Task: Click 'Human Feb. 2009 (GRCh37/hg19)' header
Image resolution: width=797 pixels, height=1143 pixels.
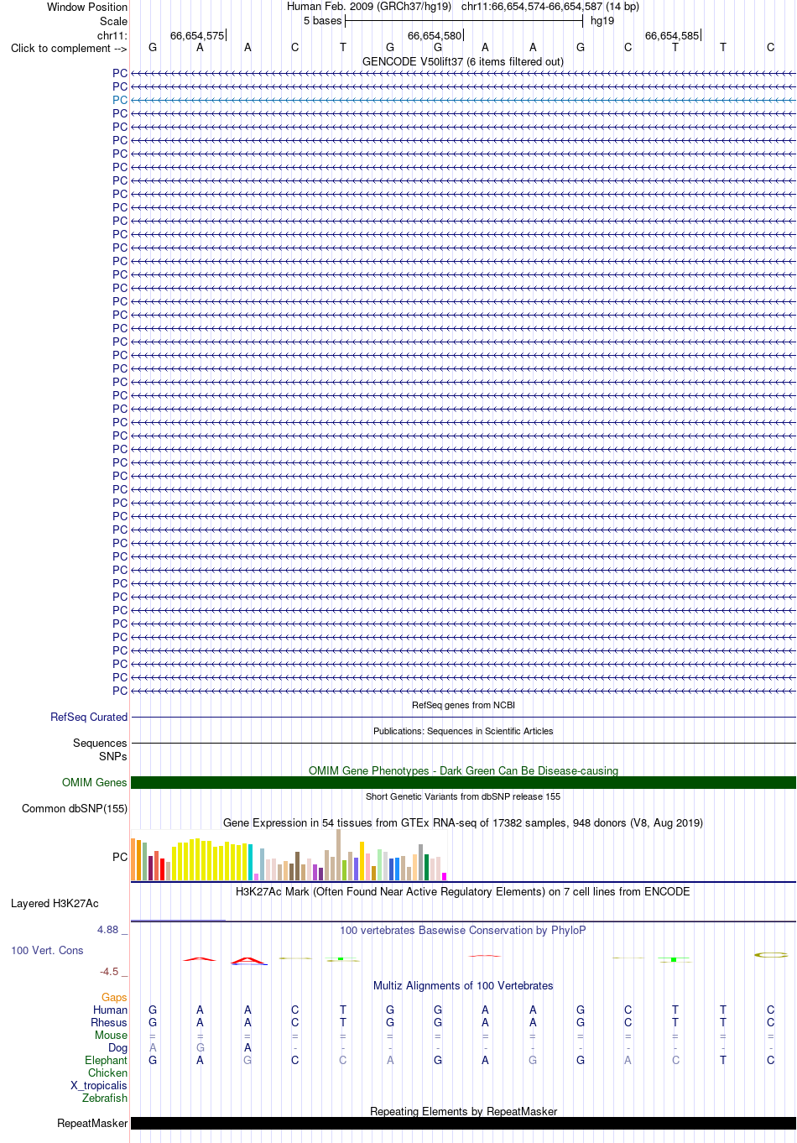Action: point(369,6)
